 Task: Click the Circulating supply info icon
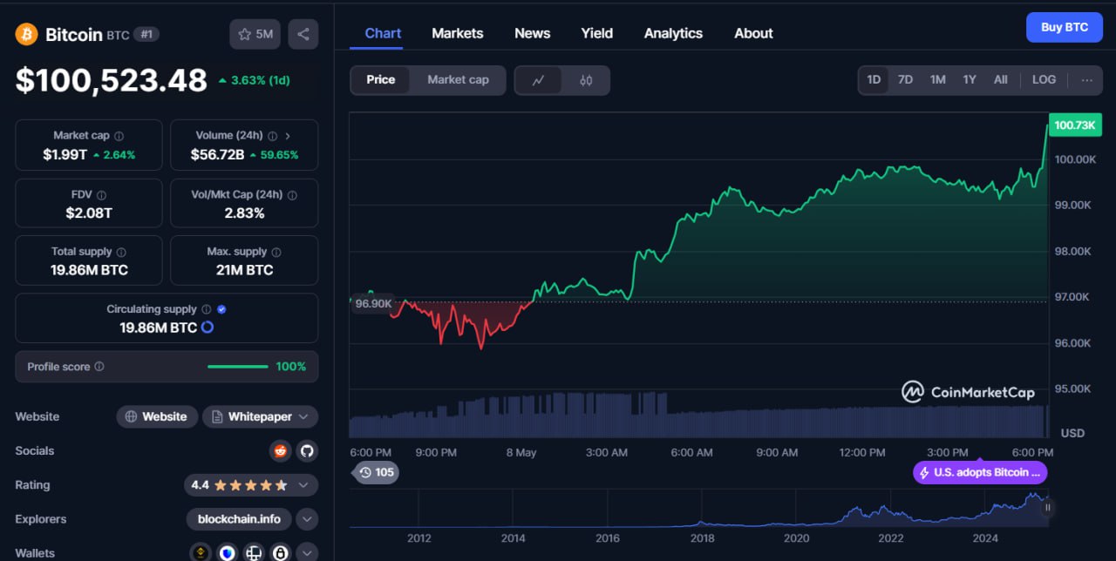pos(207,309)
